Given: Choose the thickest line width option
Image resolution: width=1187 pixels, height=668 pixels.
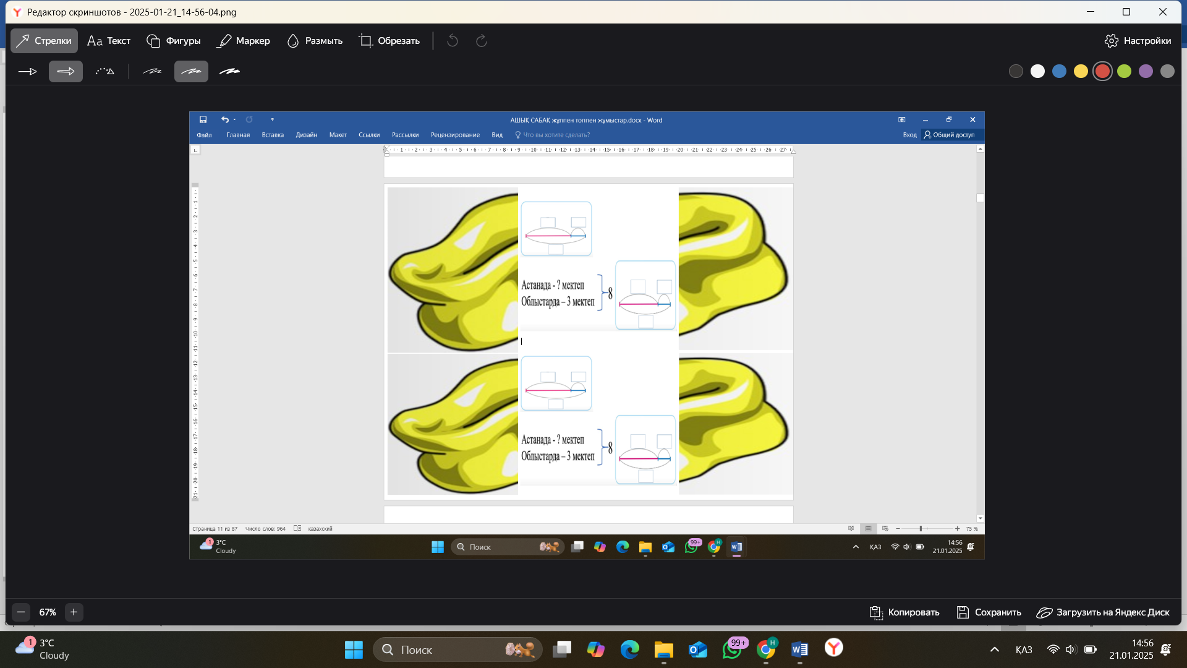Looking at the screenshot, I should coord(229,72).
